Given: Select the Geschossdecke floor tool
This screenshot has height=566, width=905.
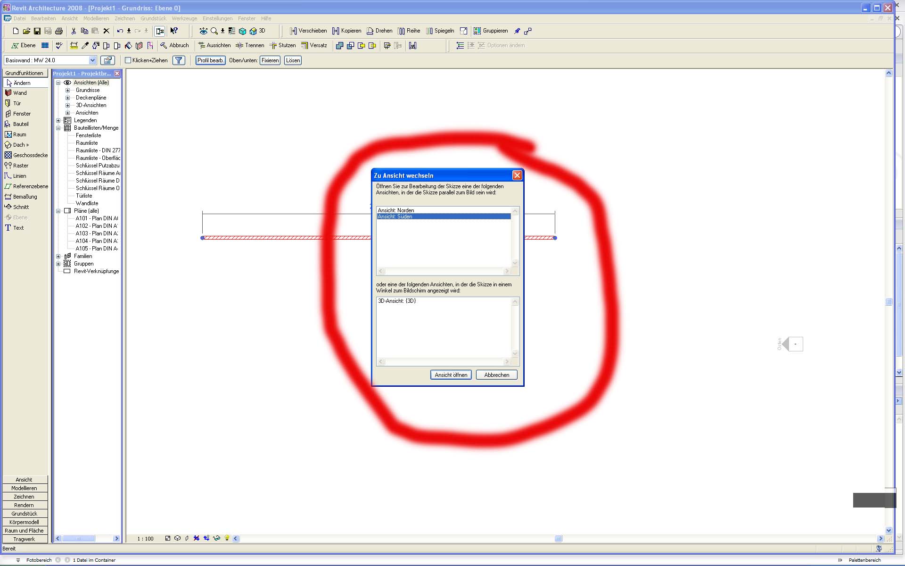Looking at the screenshot, I should point(26,155).
